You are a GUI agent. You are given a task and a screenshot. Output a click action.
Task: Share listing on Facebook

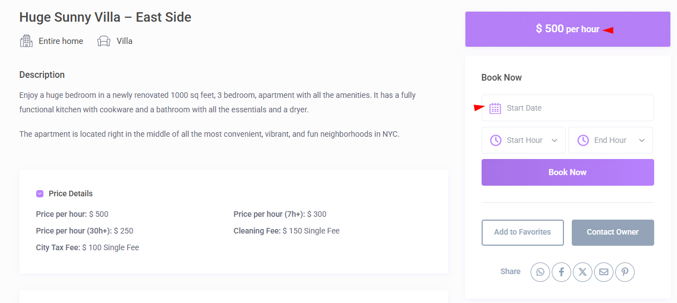[561, 272]
